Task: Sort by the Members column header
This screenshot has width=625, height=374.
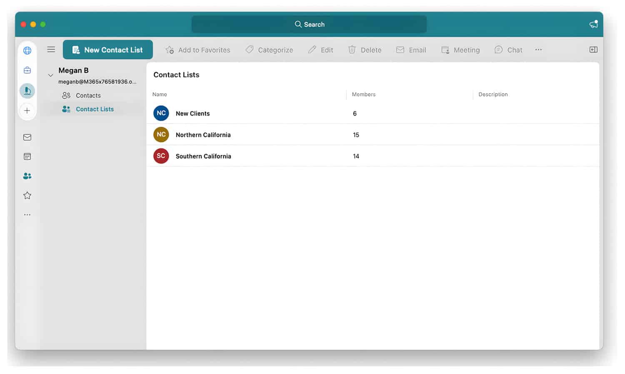Action: pos(363,94)
